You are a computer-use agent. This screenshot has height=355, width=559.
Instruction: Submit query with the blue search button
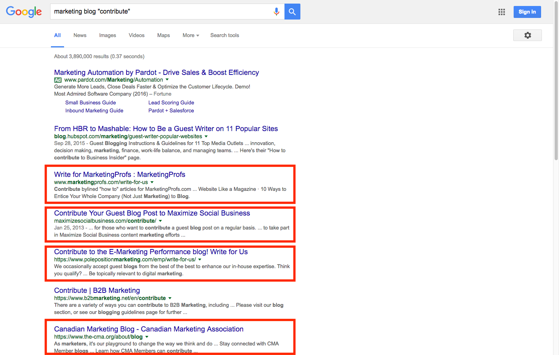click(x=292, y=12)
